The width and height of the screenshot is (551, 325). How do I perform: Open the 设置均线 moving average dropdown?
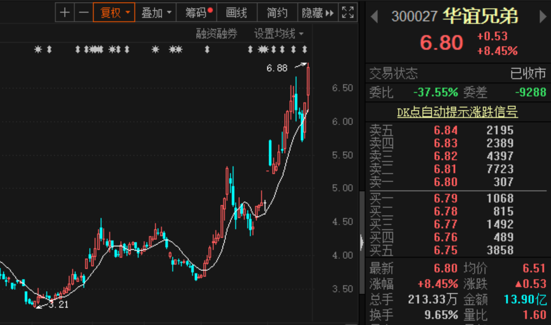coord(279,34)
